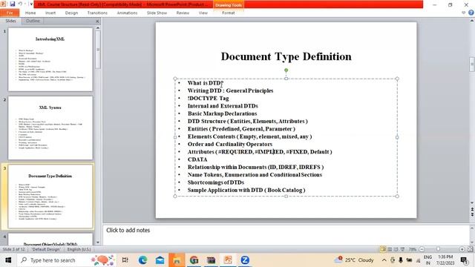Click the green rotation handle above text box

286,70
